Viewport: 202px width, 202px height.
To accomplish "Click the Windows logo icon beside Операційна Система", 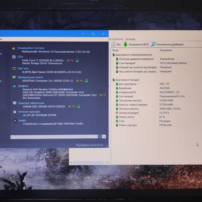I will point(14,48).
